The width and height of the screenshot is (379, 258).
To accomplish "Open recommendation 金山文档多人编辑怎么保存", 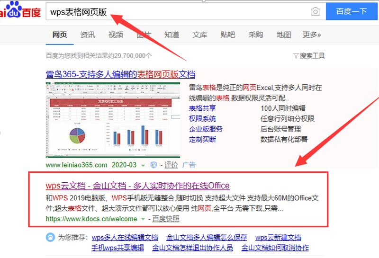I will pyautogui.click(x=207, y=238).
